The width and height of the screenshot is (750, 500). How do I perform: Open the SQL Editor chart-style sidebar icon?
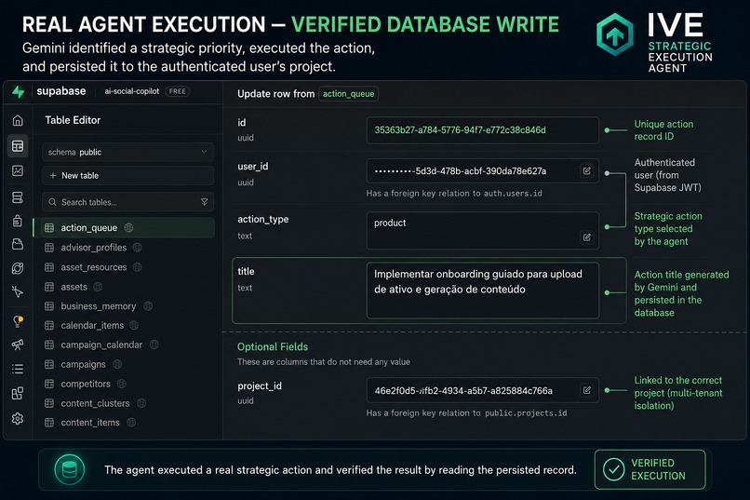18,170
